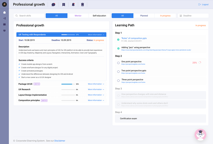
Task: Filter skills by Mentor tab
Action: pos(78,16)
